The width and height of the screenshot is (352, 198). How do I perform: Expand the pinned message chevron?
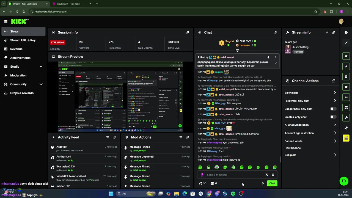pos(276,63)
